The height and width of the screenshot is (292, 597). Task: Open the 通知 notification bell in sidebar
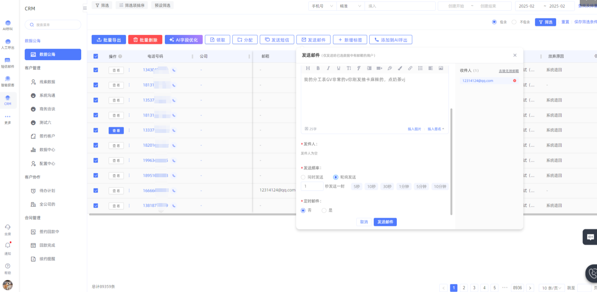(x=8, y=246)
